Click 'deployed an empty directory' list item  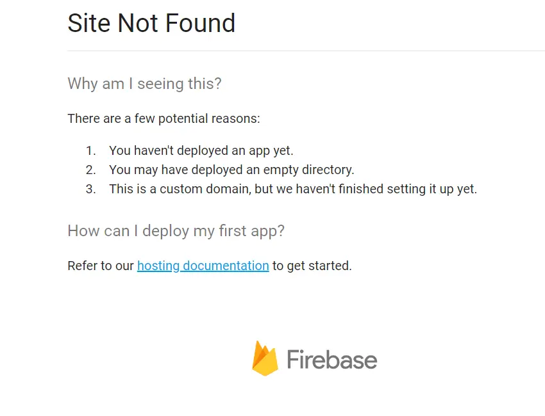[231, 170]
